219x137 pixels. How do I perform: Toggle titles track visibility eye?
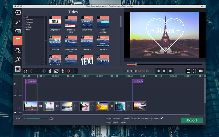pos(15,84)
